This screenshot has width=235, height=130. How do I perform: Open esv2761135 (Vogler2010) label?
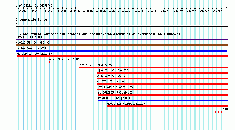click(115, 81)
